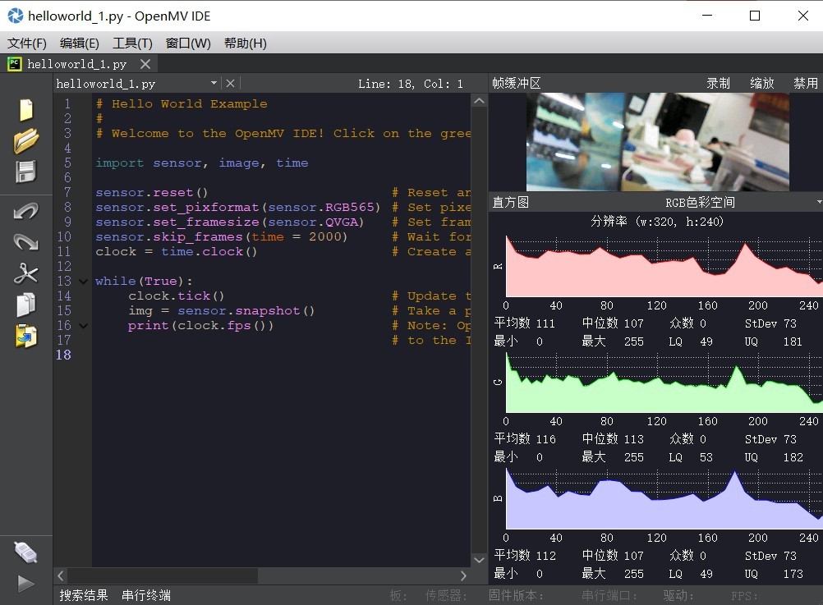Save the script with the floppy disk icon
The width and height of the screenshot is (823, 605).
click(x=25, y=172)
